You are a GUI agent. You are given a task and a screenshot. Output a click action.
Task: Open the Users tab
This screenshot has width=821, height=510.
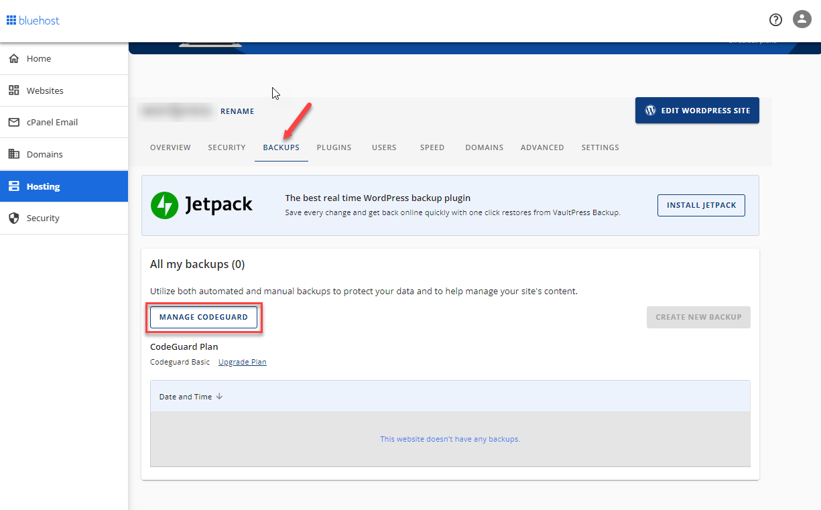(x=384, y=147)
